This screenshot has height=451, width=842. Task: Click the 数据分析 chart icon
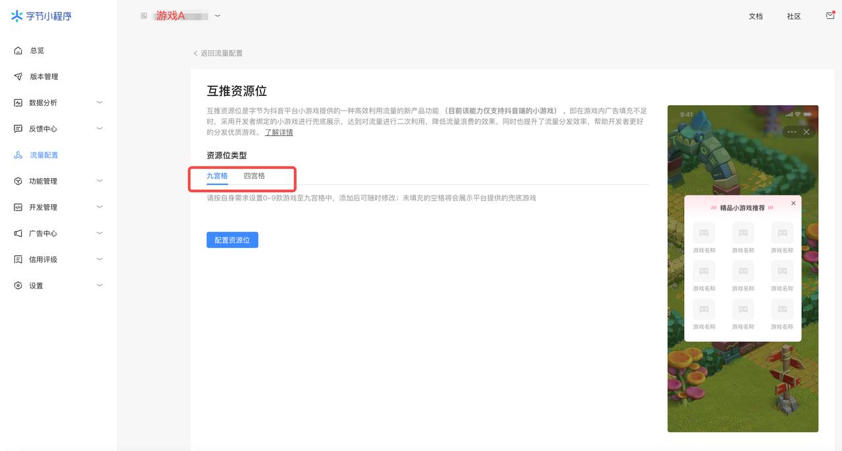click(18, 103)
